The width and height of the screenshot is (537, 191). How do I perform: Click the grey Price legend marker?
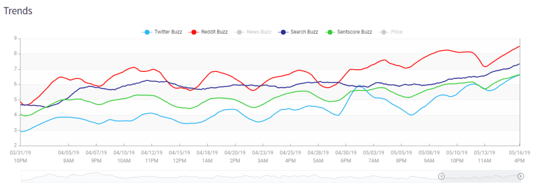point(383,32)
